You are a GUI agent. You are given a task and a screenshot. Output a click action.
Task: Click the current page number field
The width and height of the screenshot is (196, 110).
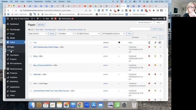150,37
